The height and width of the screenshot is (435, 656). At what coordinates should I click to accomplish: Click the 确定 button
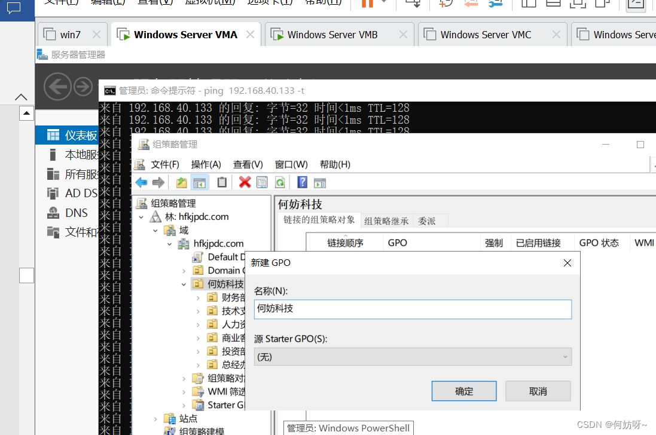[x=464, y=391]
